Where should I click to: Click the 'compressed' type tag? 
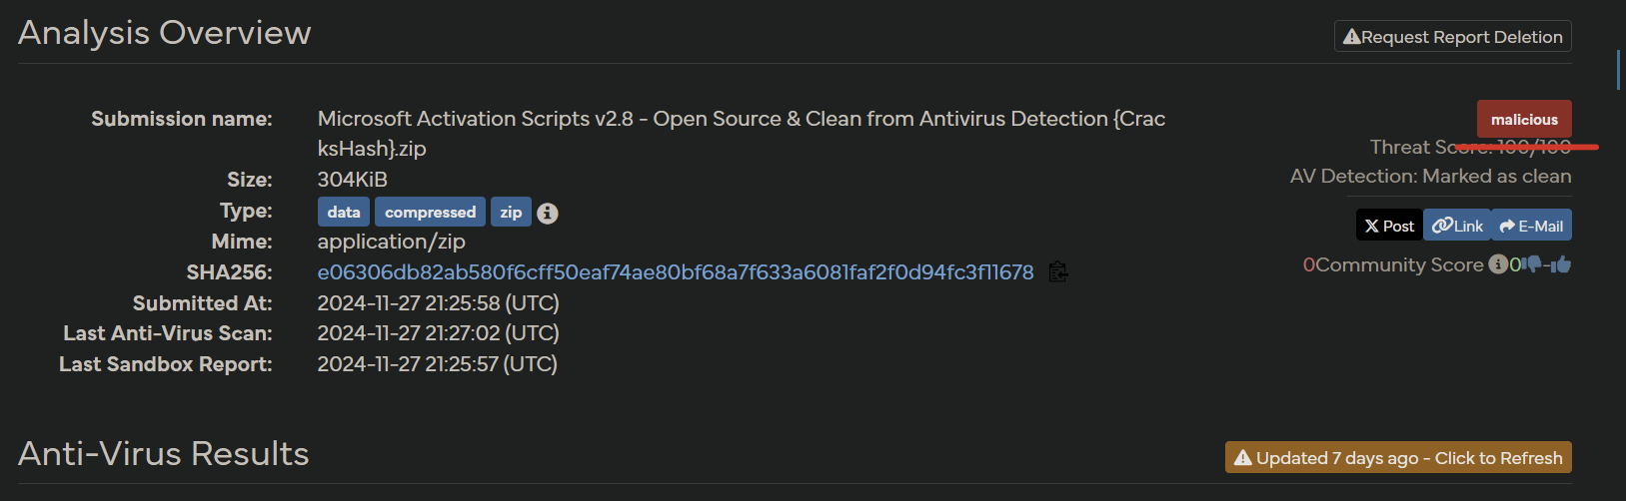tap(430, 213)
